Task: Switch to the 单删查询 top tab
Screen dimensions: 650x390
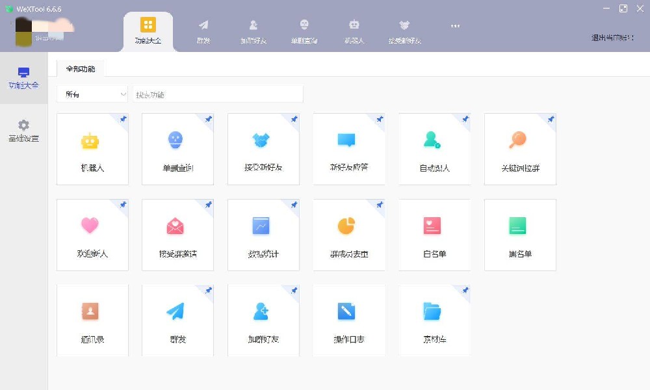Action: (304, 31)
